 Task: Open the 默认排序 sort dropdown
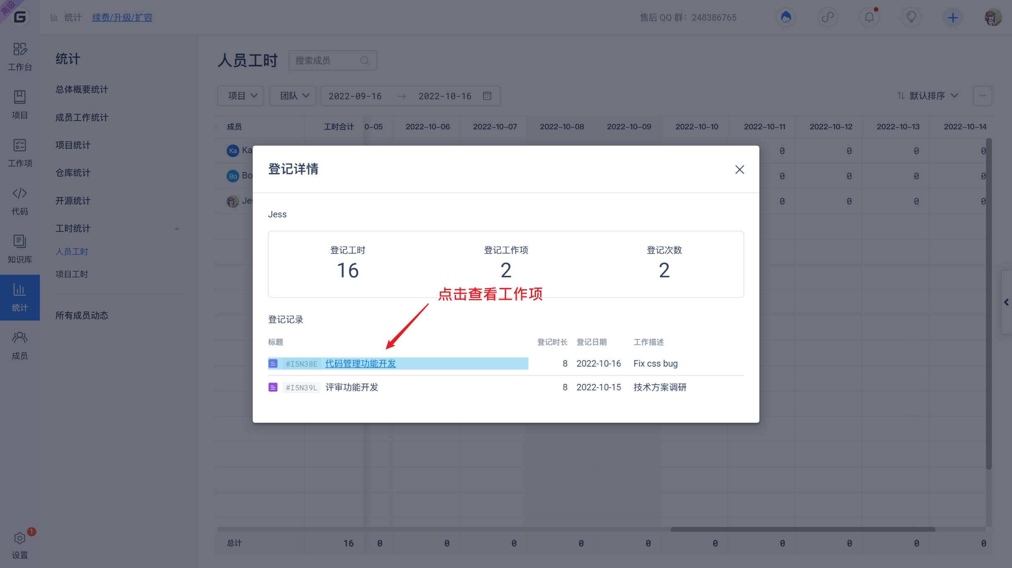[x=928, y=96]
